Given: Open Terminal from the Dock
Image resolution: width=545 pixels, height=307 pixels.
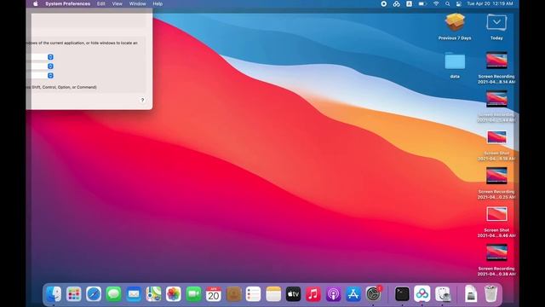Looking at the screenshot, I should [x=402, y=294].
